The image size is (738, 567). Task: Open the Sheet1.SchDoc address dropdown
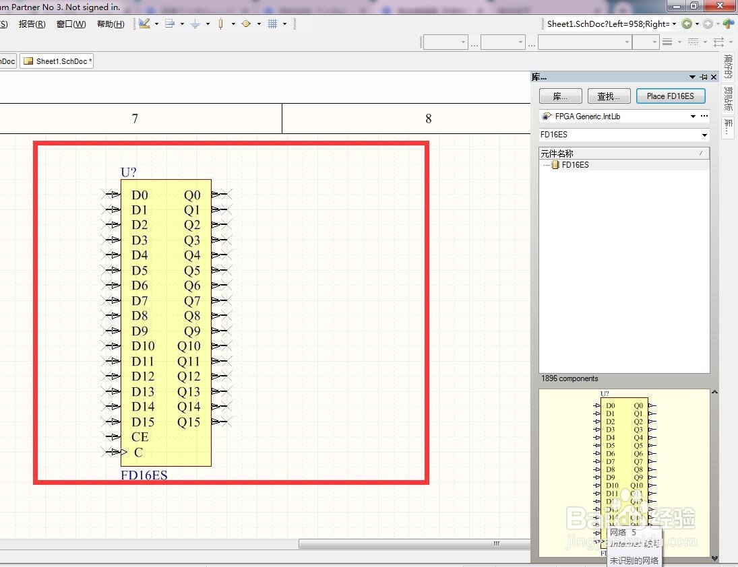tap(675, 24)
